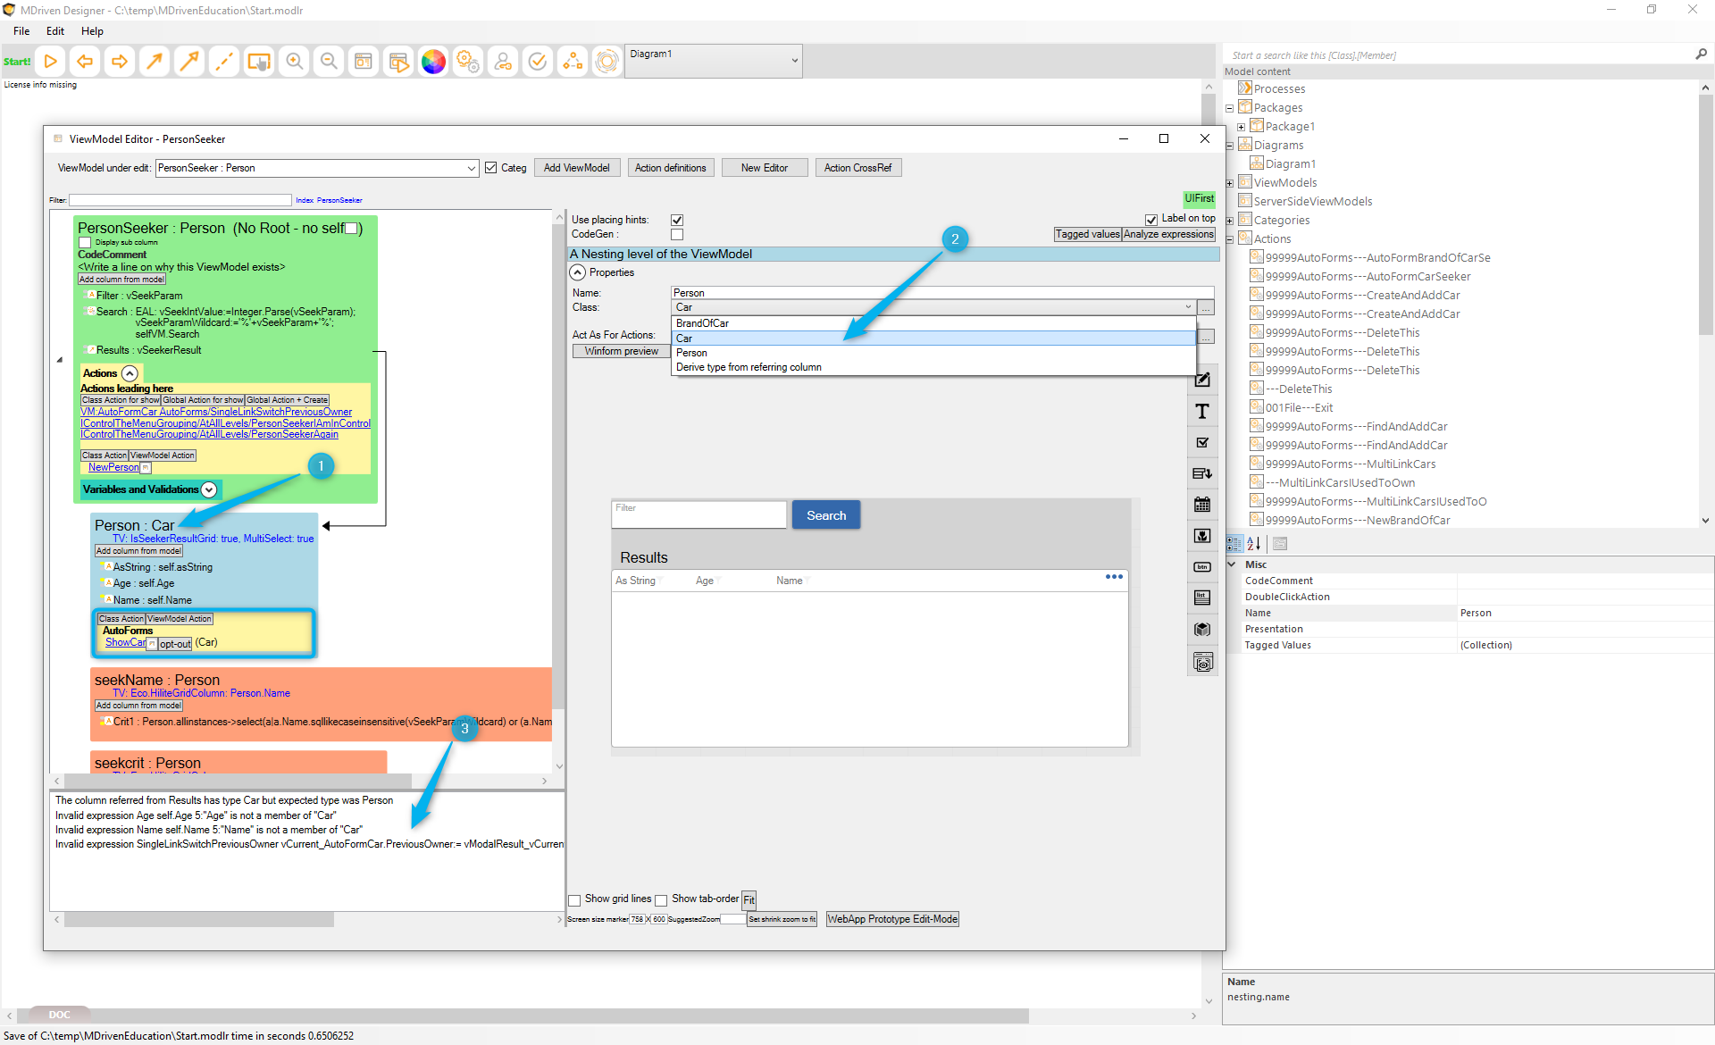Open the Edit menu
The width and height of the screenshot is (1715, 1045).
[x=55, y=30]
